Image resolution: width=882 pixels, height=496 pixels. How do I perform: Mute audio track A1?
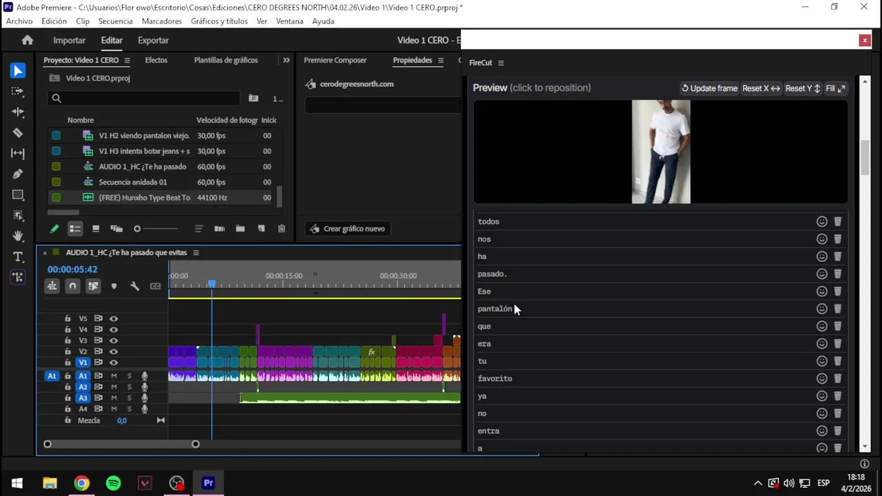click(x=114, y=376)
